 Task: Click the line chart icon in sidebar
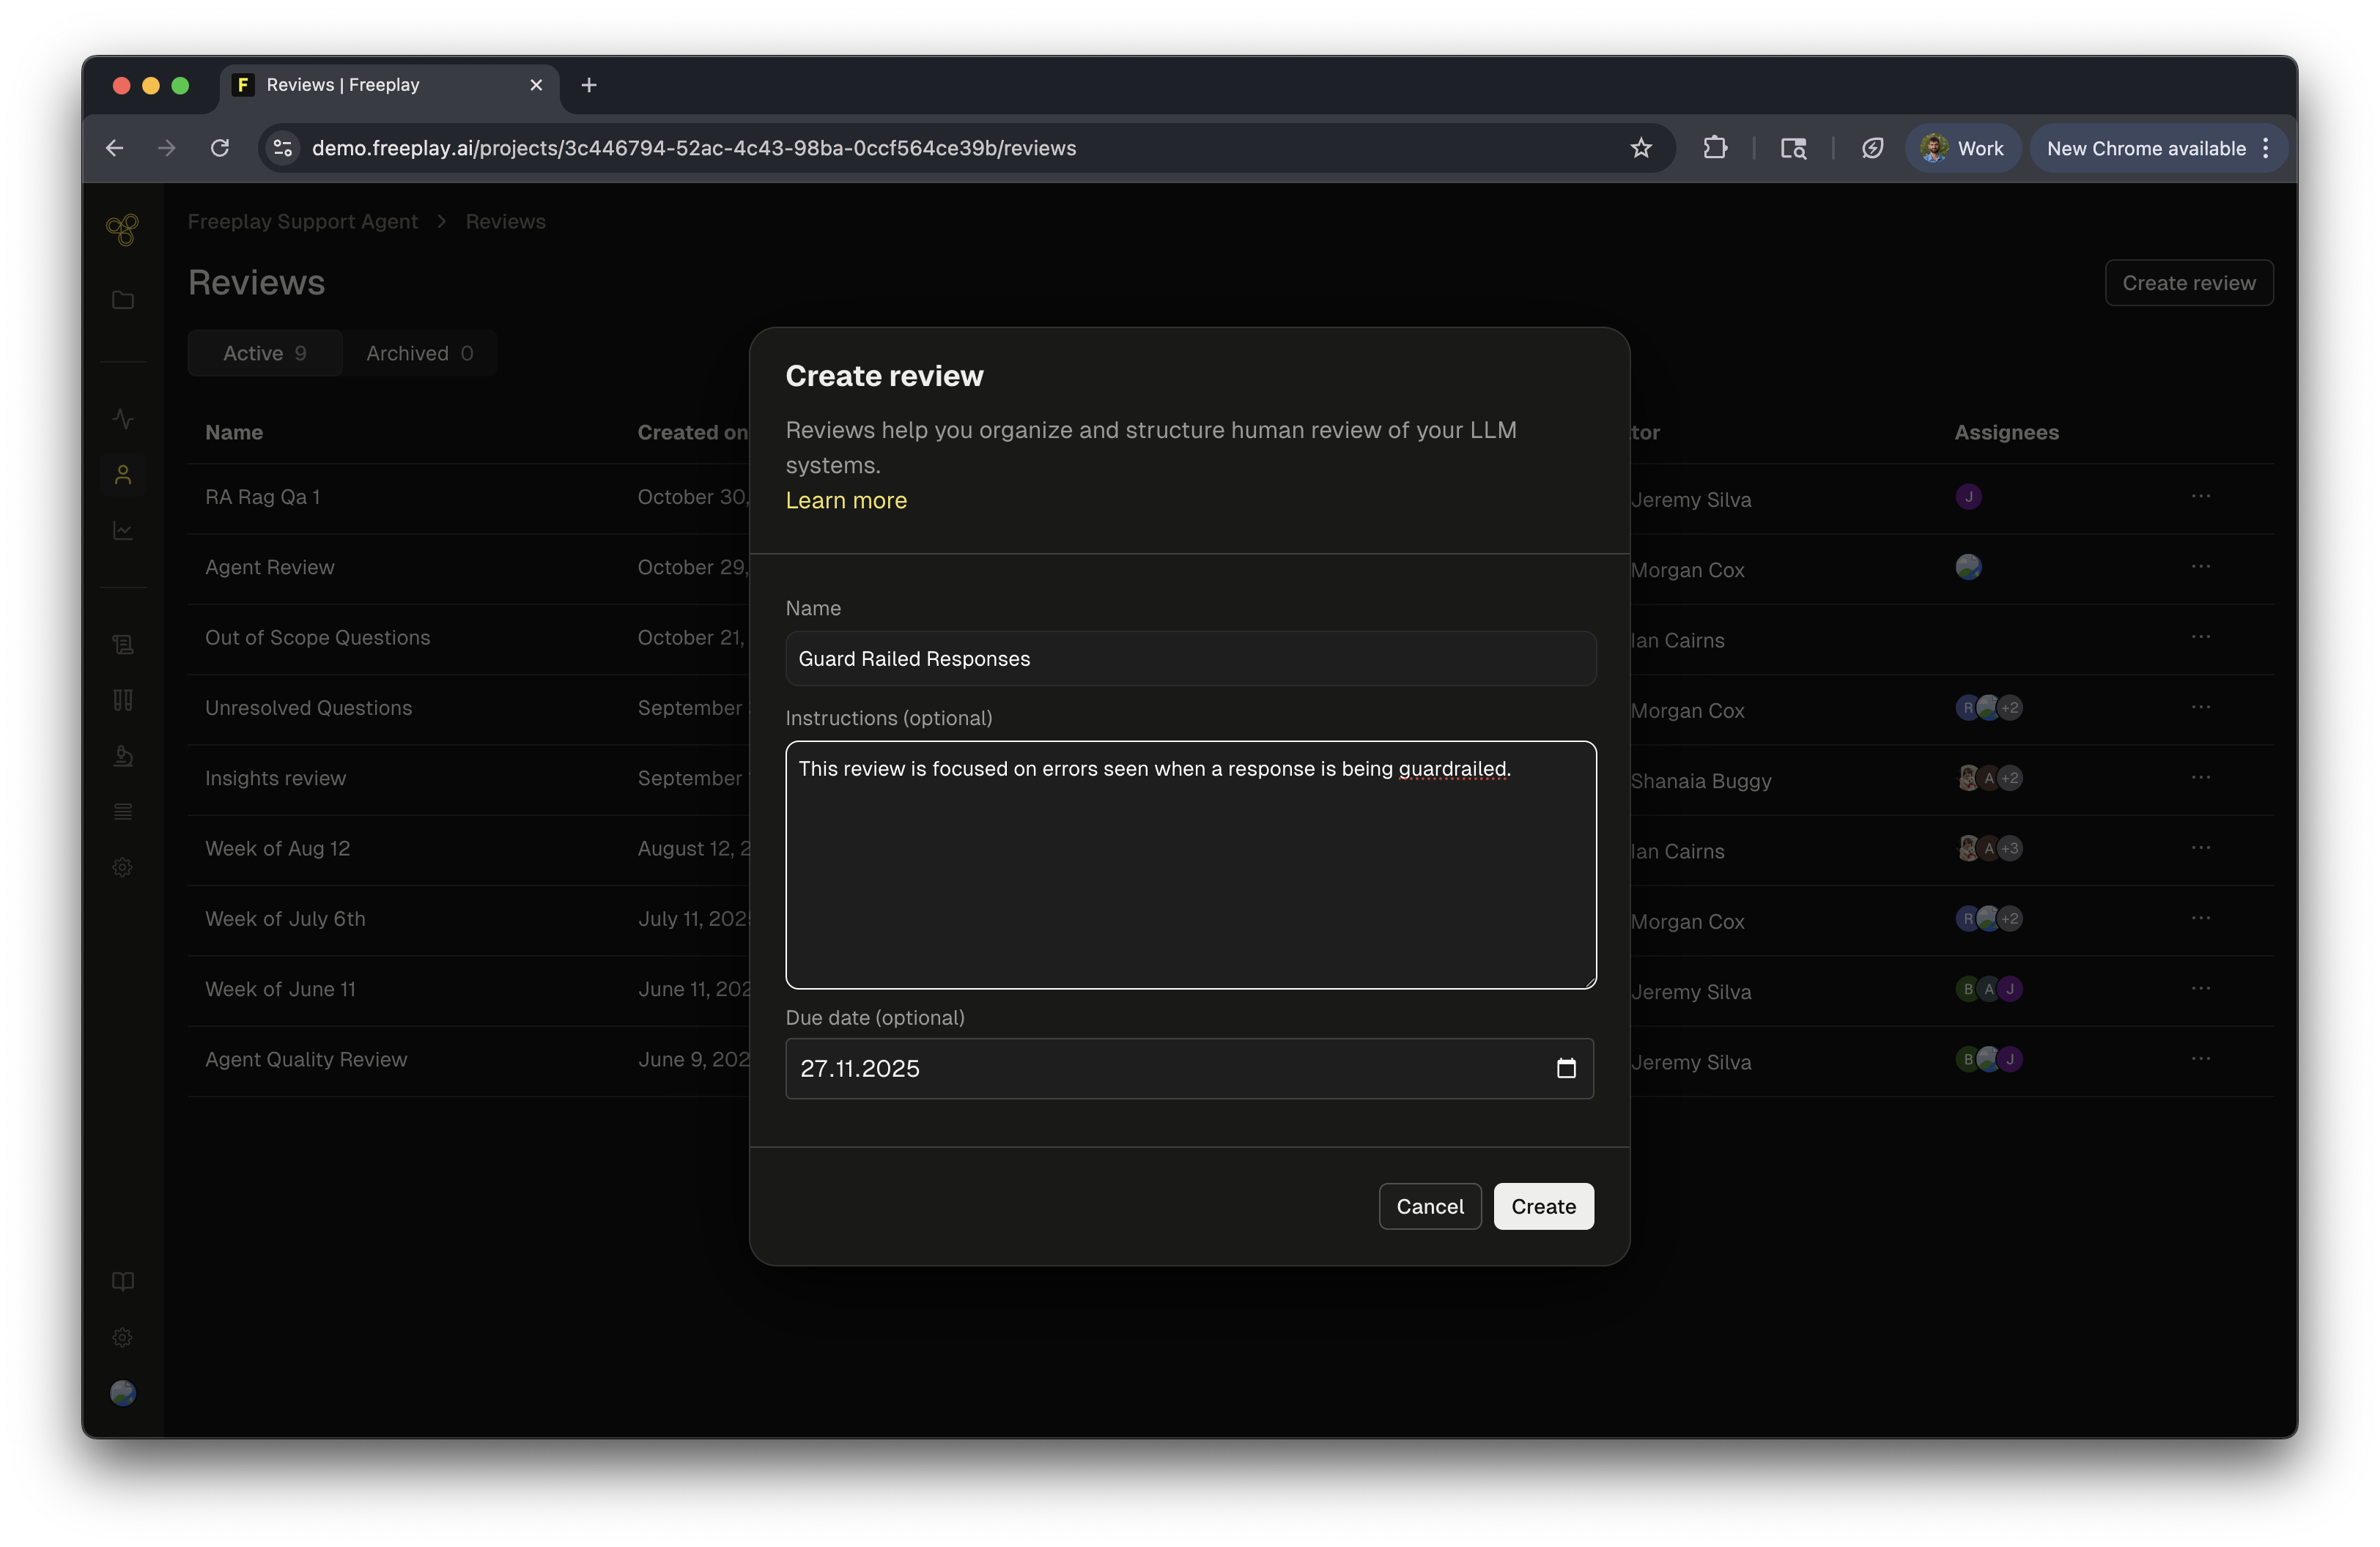click(122, 530)
